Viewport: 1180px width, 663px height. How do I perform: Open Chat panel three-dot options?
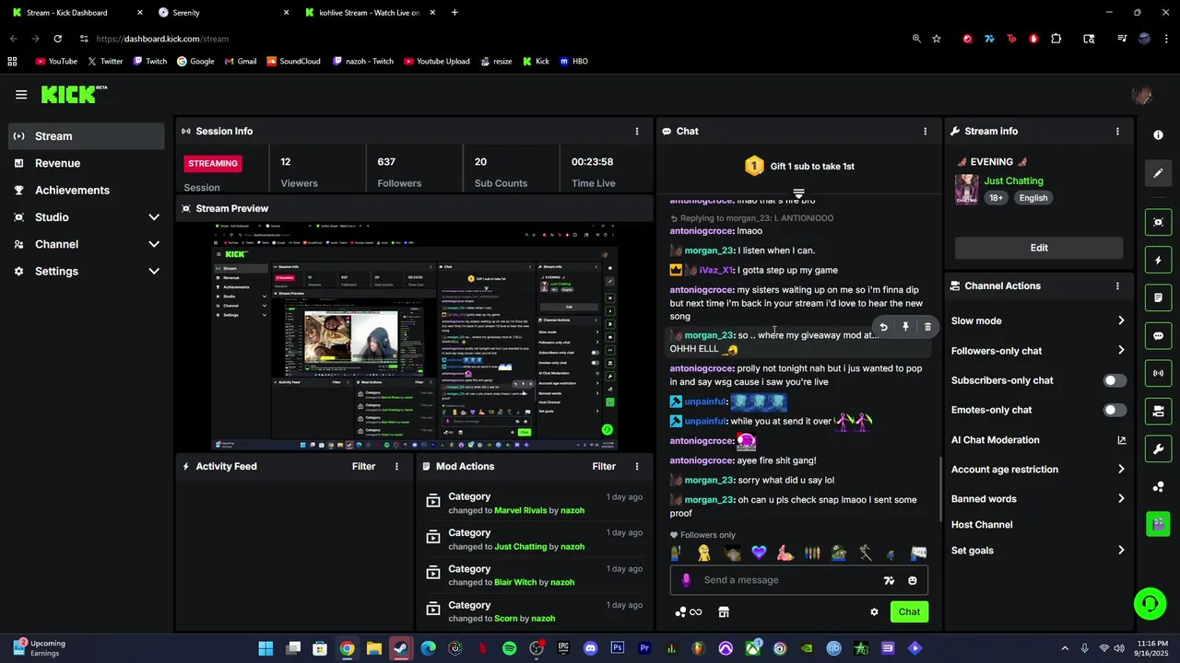(x=926, y=131)
